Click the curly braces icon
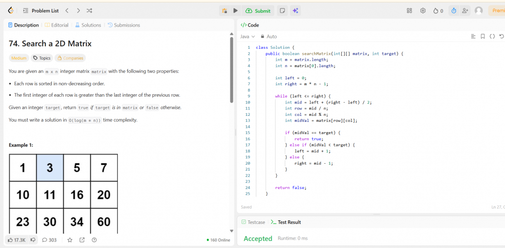505x248 pixels. (492, 36)
